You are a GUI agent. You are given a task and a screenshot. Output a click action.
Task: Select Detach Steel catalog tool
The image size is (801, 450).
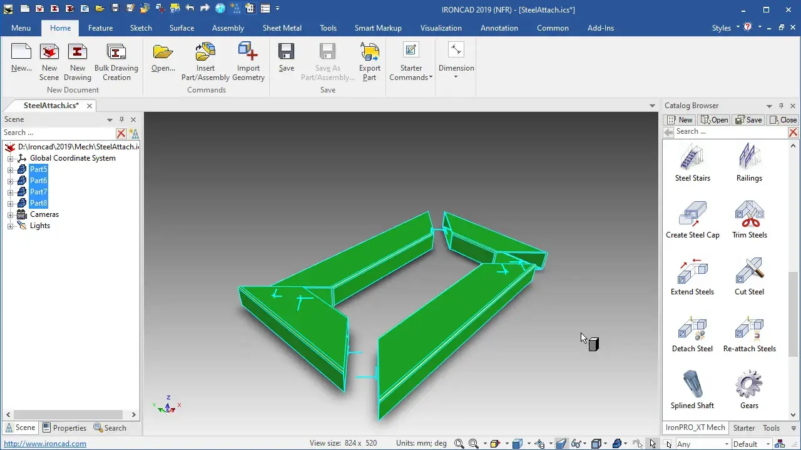tap(692, 334)
